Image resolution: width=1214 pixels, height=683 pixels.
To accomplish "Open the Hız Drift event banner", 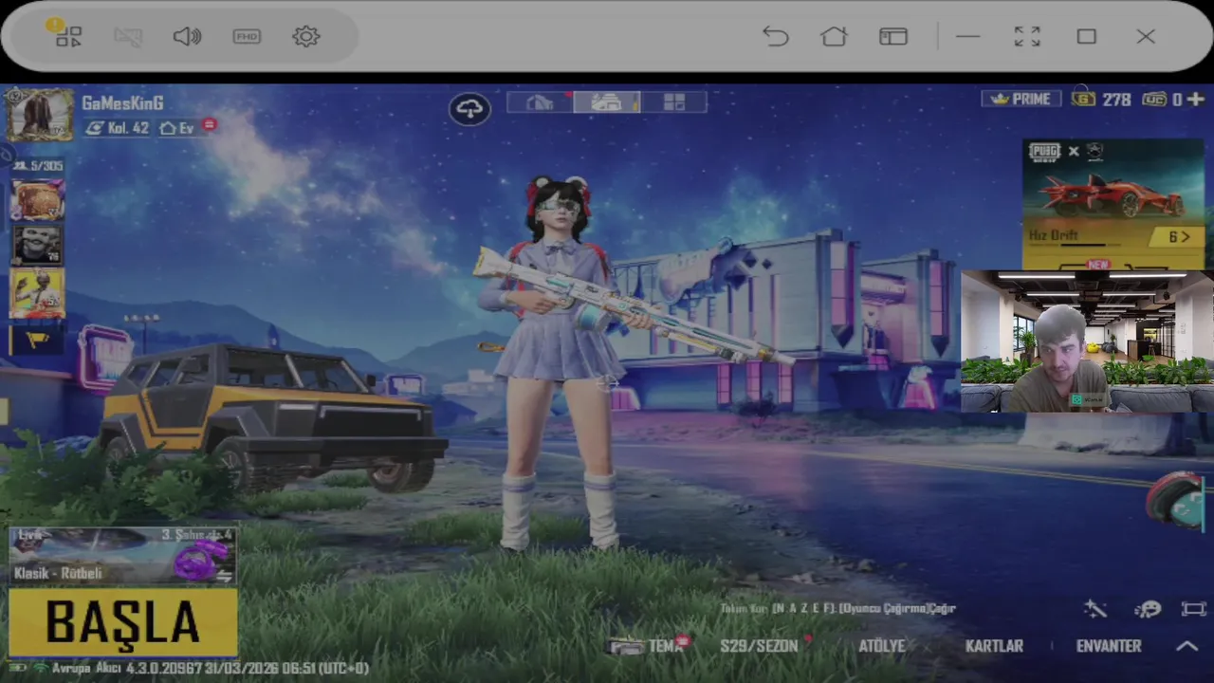I will tap(1113, 204).
